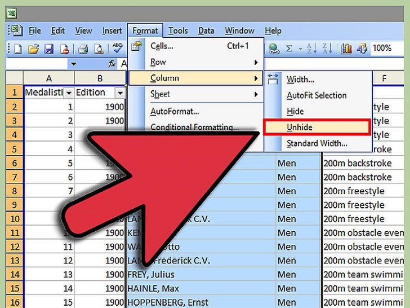Click 200m backstroke cell in row 7

coord(363,177)
